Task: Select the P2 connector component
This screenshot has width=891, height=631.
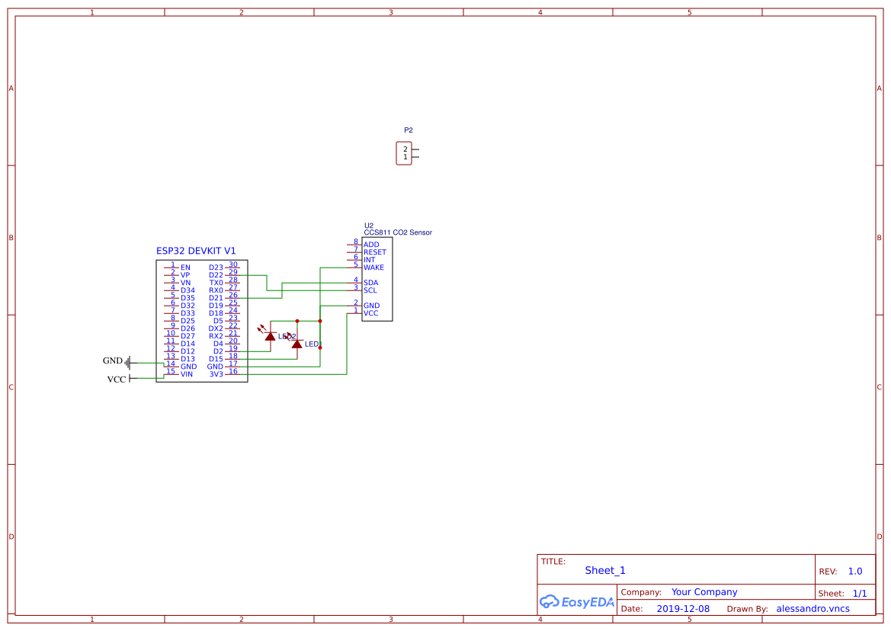Action: pyautogui.click(x=406, y=153)
